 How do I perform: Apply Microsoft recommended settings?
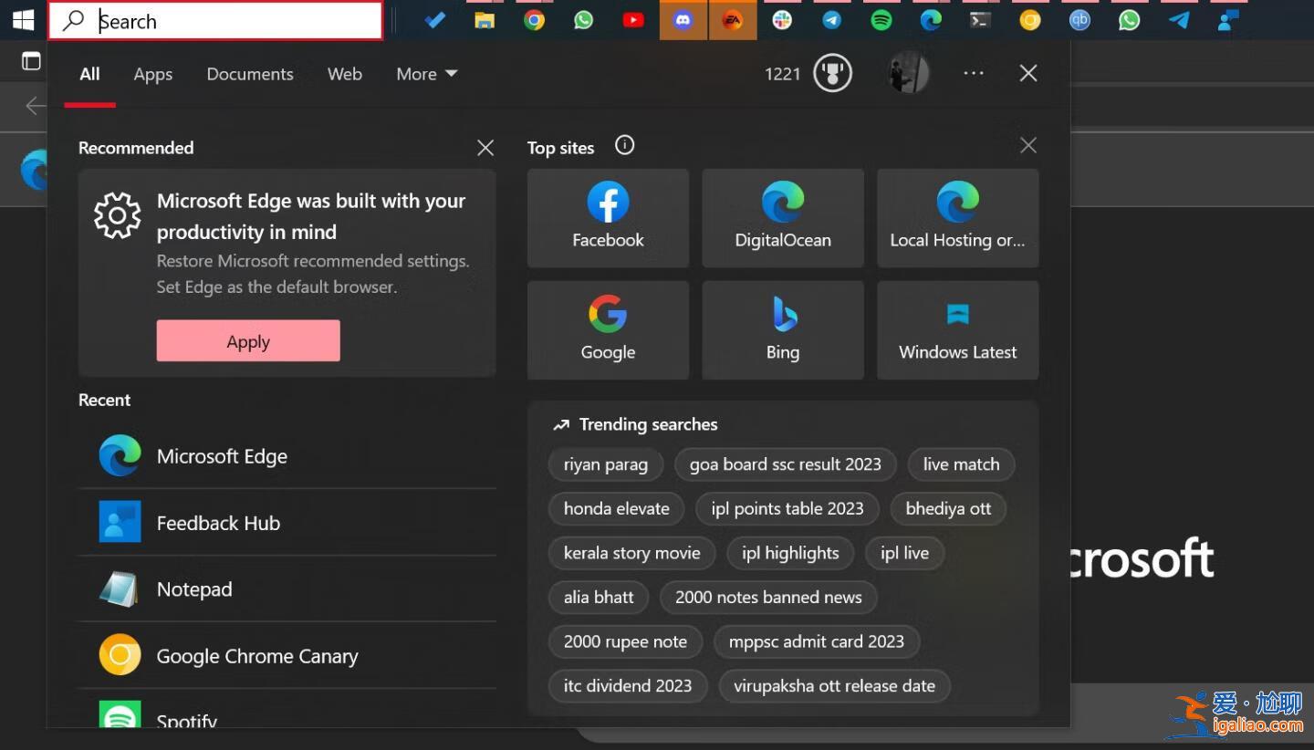[x=247, y=340]
